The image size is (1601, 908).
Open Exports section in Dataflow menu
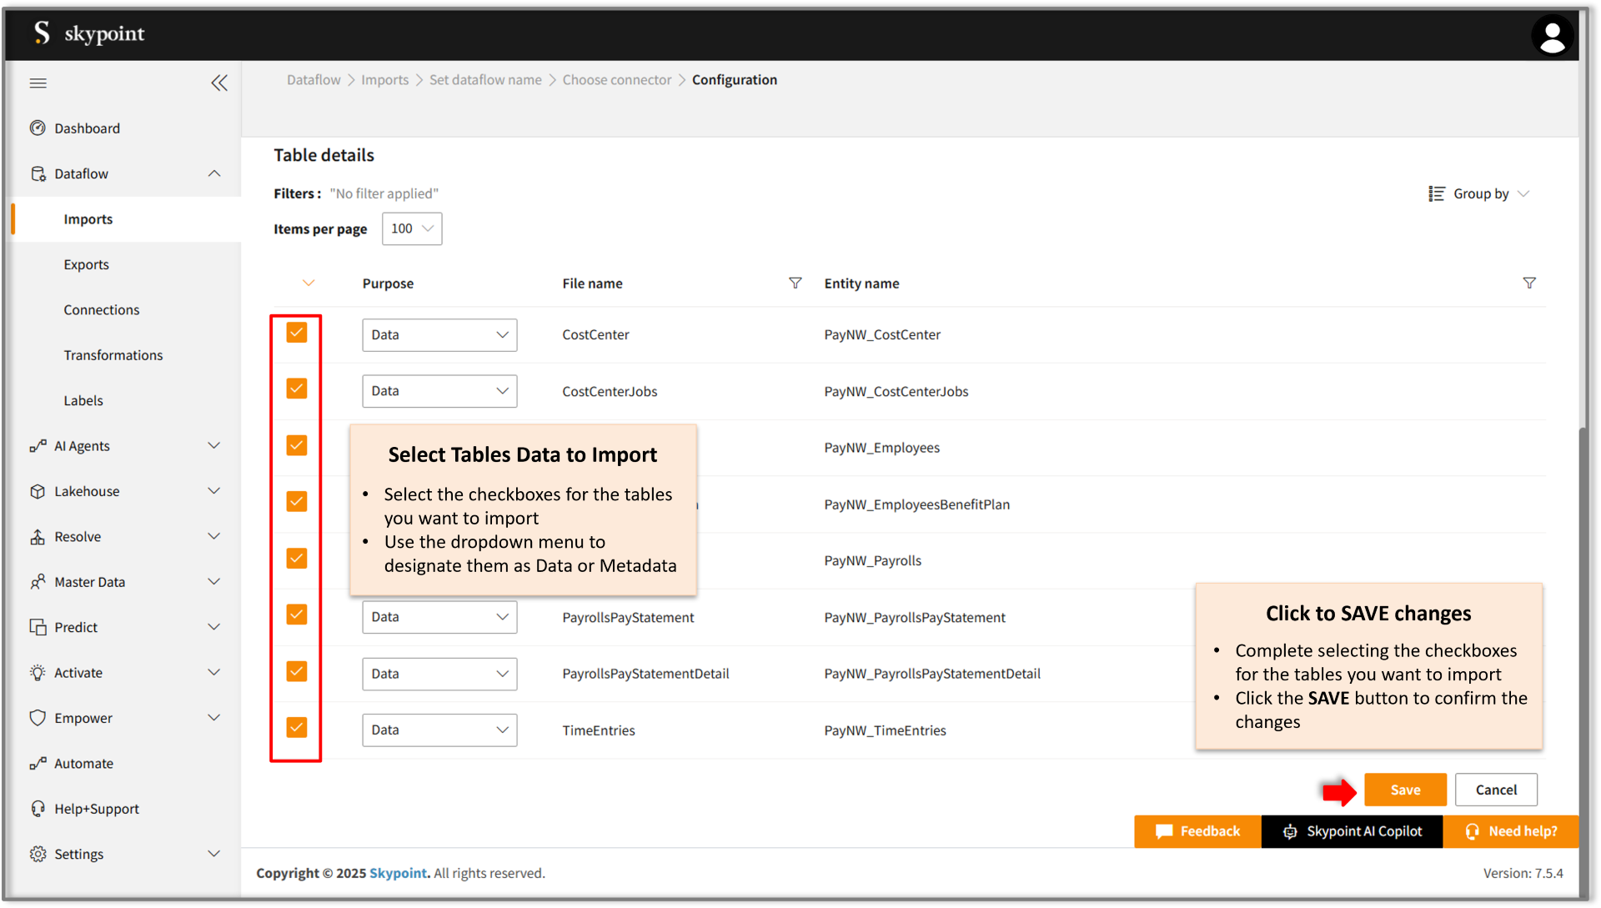(x=87, y=263)
